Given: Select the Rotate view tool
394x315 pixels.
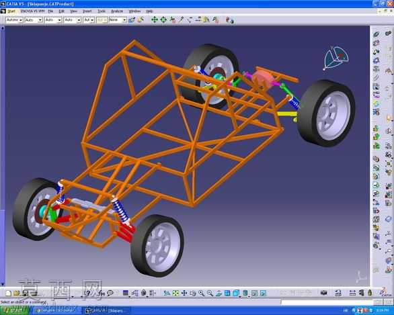Looking at the screenshot, I should click(x=193, y=293).
